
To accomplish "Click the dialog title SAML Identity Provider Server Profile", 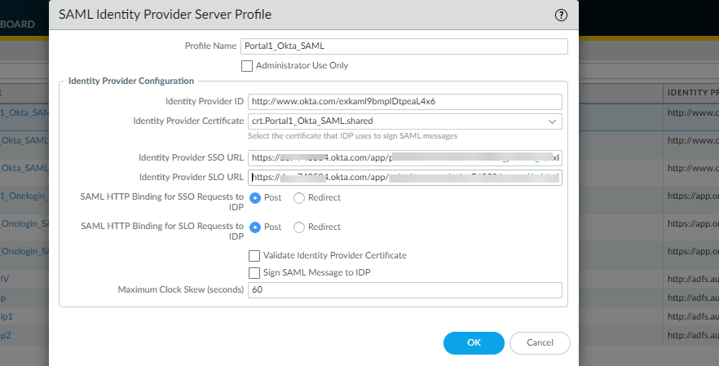I will 165,15.
